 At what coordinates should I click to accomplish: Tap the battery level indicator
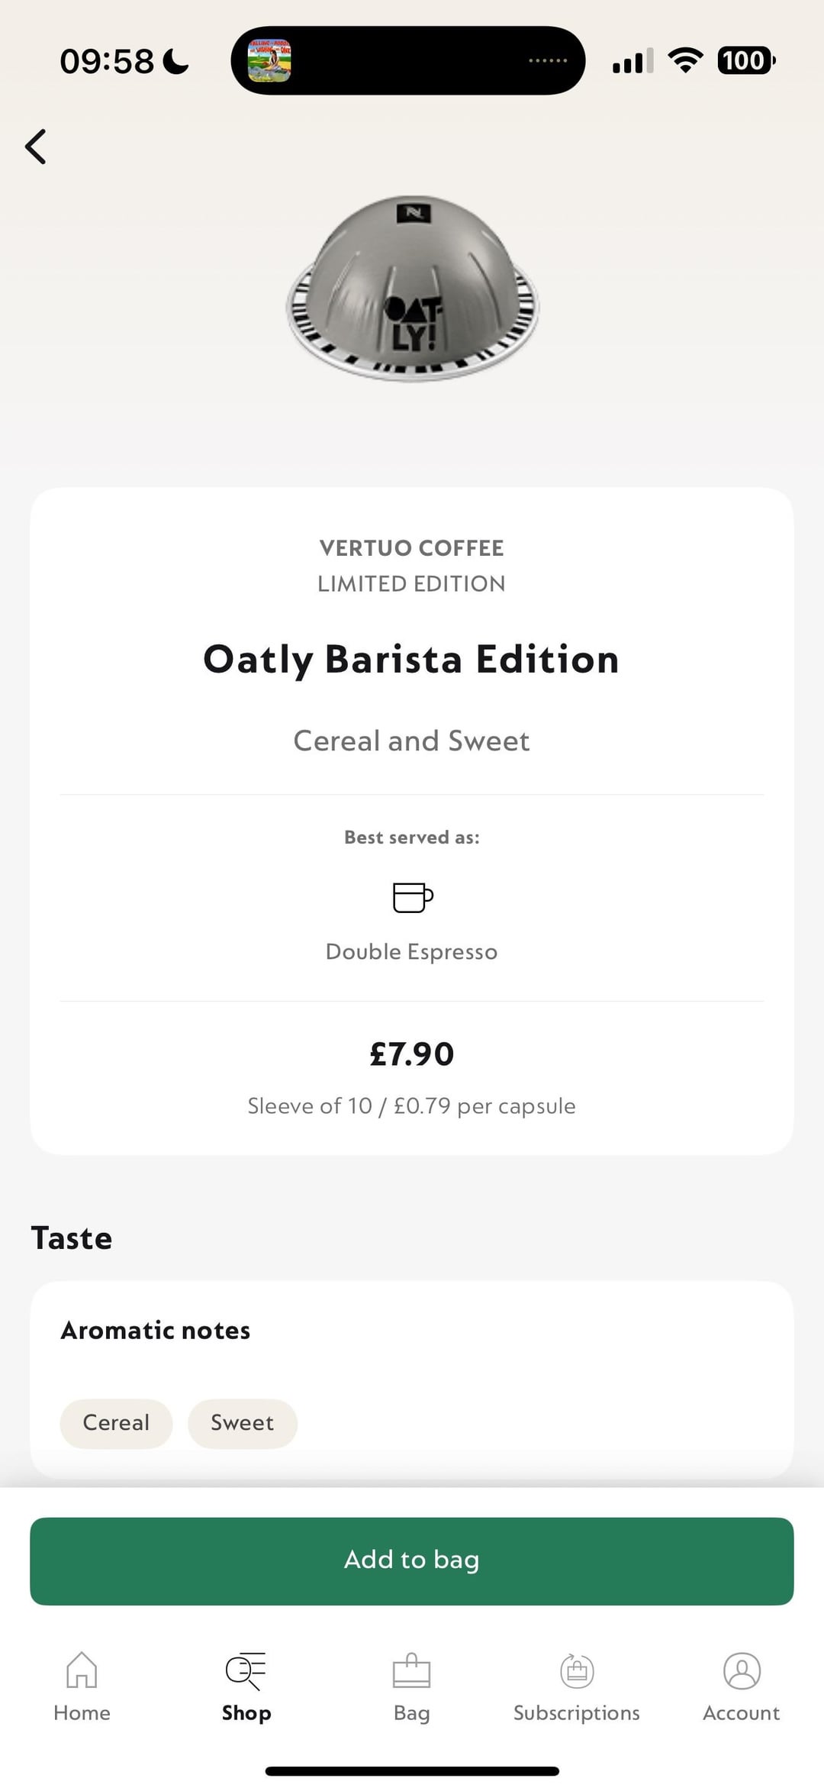(745, 60)
